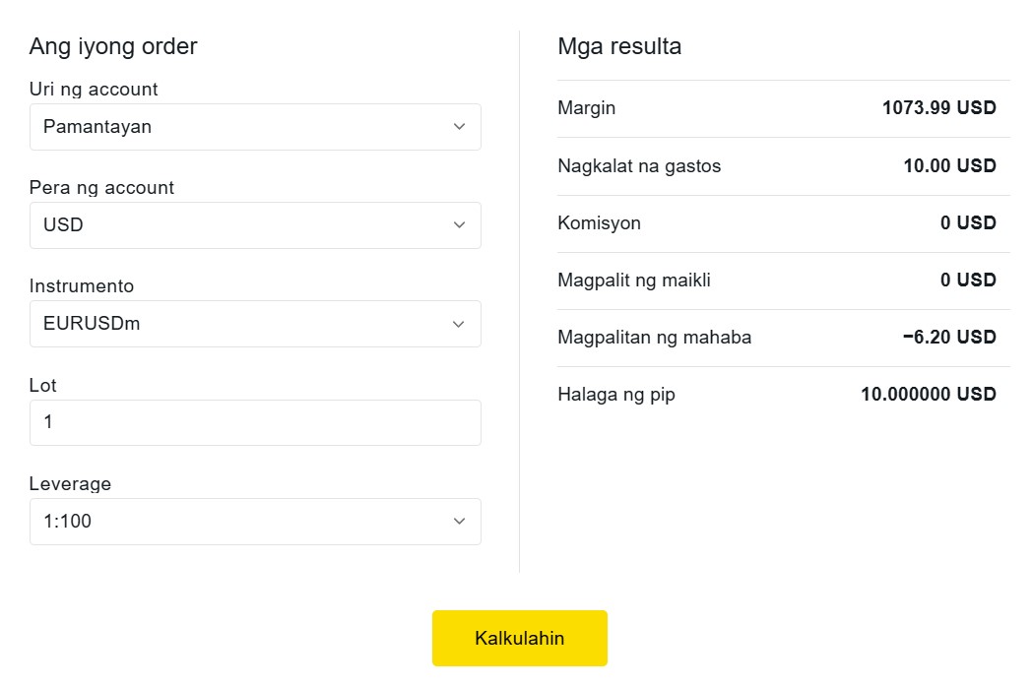Select the Lot input field

click(255, 422)
